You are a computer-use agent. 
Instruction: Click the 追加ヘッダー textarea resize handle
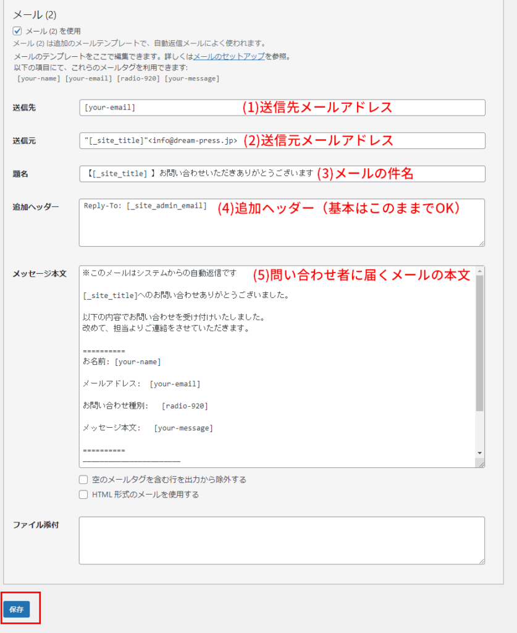coord(481,243)
